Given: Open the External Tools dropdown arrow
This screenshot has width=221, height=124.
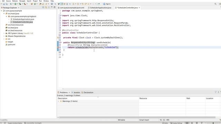Looking at the screenshot, I should pyautogui.click(x=27, y=4).
